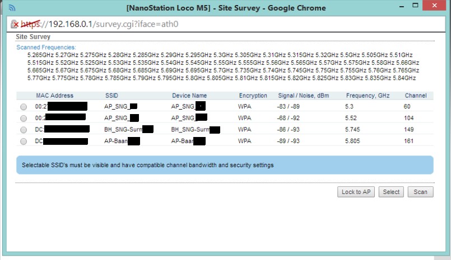Click the signal value -68 / -92
This screenshot has width=451, height=260.
tap(288, 118)
